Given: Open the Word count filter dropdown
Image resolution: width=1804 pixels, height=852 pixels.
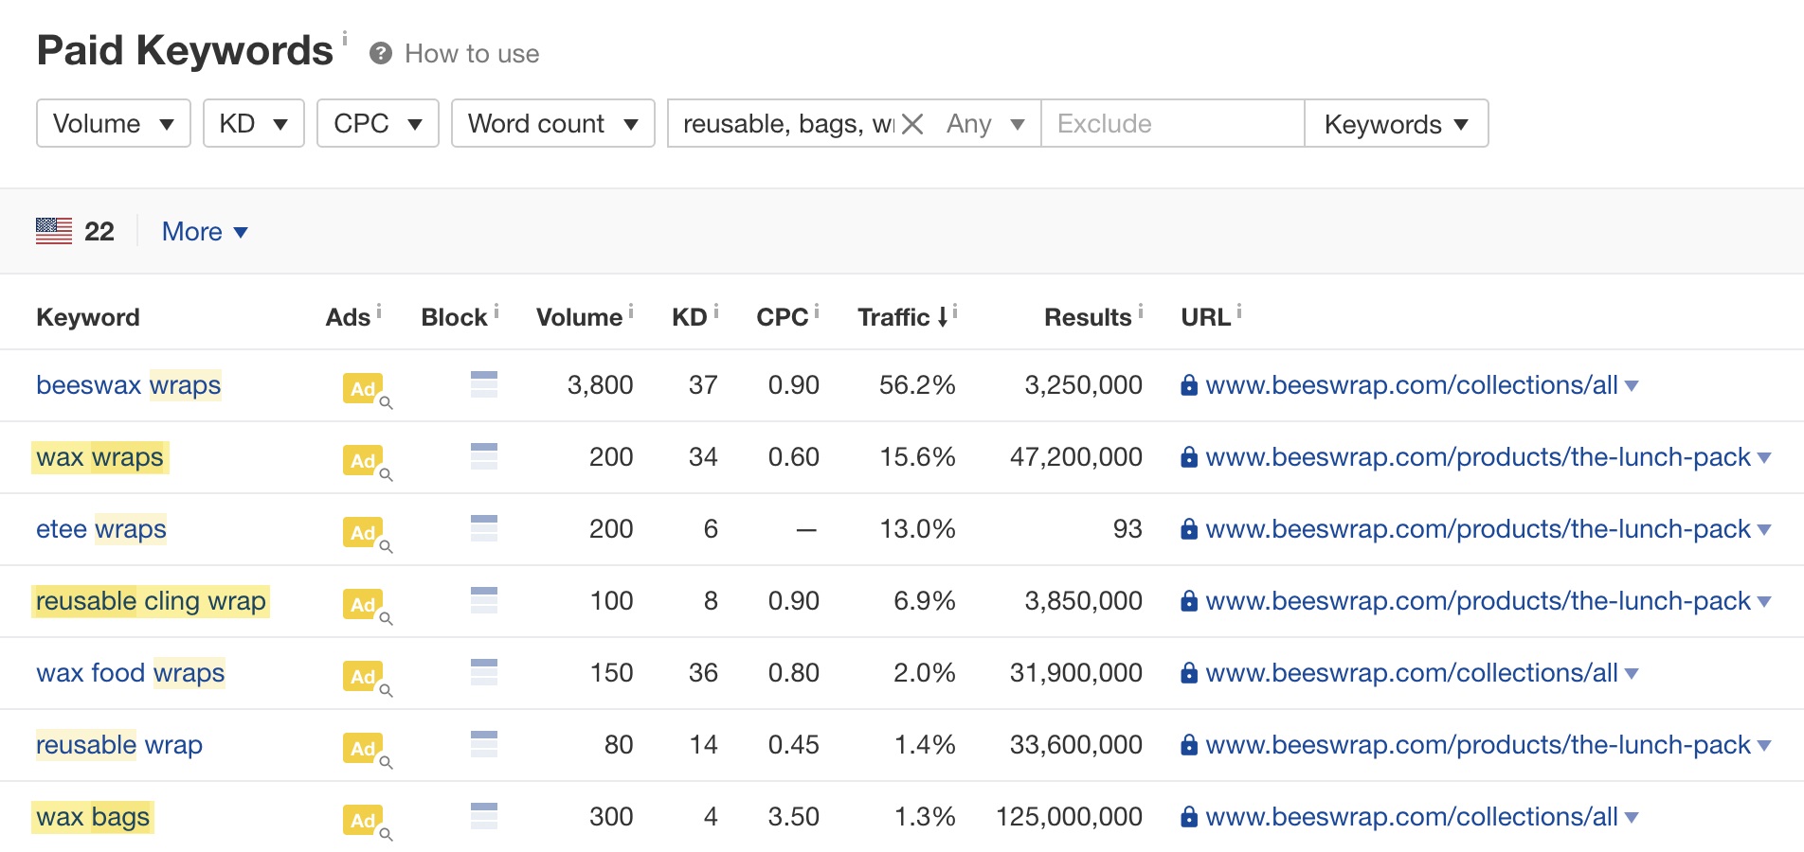Looking at the screenshot, I should click(x=552, y=124).
